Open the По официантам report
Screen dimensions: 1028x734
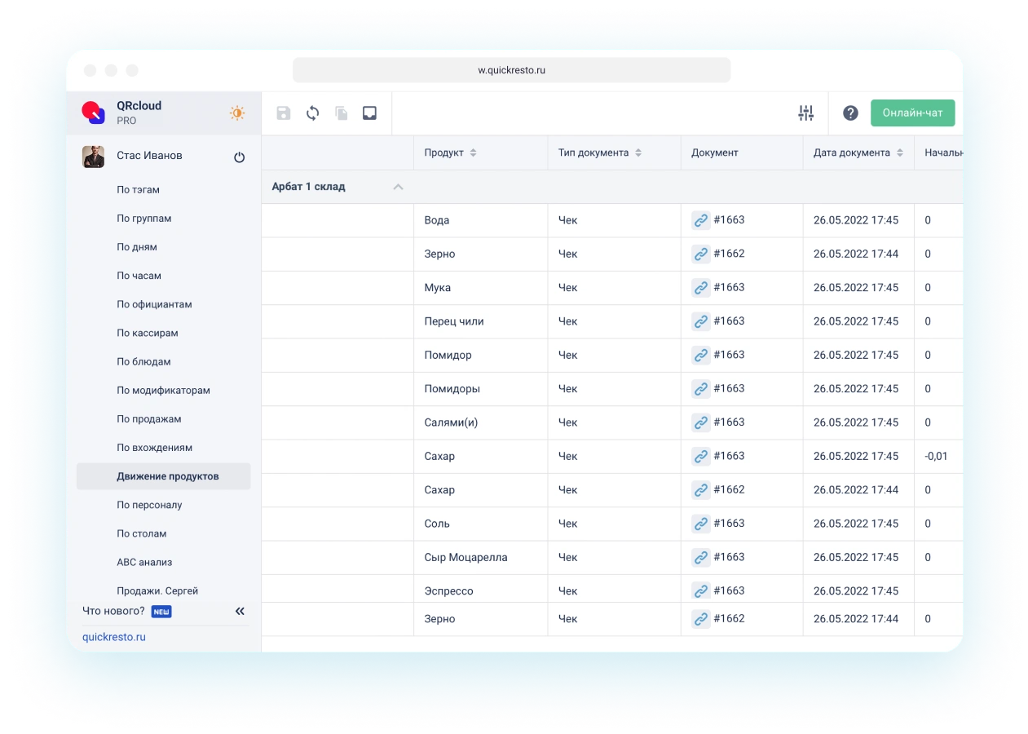154,304
